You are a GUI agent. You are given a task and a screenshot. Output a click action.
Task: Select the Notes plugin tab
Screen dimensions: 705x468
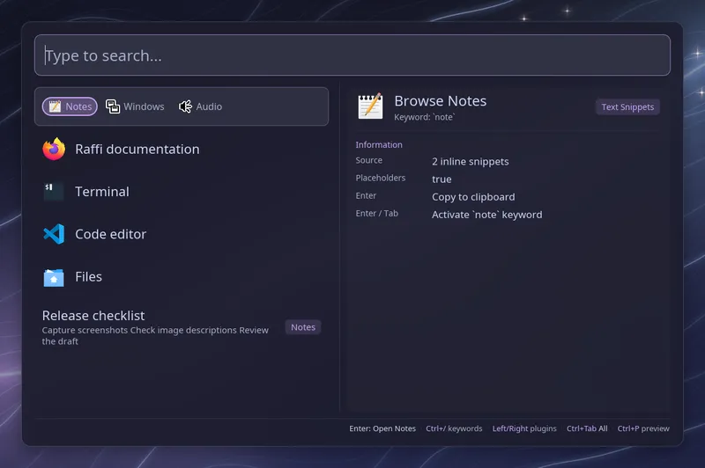pos(70,106)
